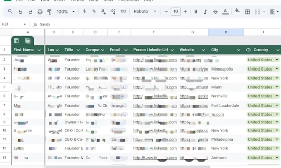Image resolution: width=281 pixels, height=168 pixels.
Task: Select cell with city Fort Lauderdale
Action: pos(226,106)
